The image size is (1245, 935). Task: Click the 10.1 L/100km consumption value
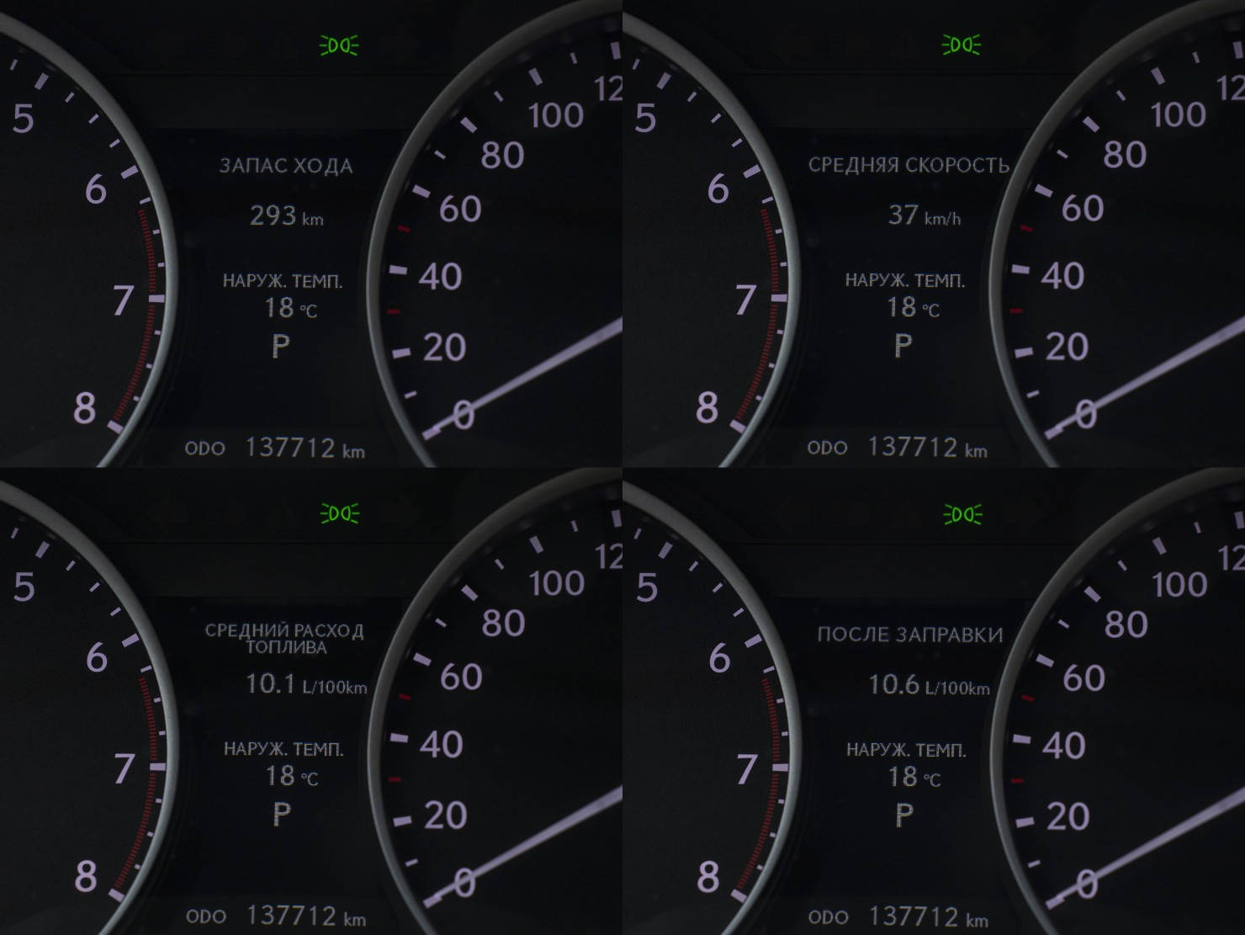pyautogui.click(x=306, y=683)
